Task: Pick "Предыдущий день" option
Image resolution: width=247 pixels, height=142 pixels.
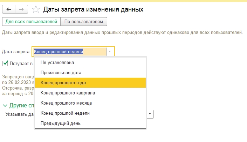Action: coord(61,123)
